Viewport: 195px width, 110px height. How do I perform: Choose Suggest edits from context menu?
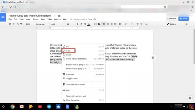[83, 79]
